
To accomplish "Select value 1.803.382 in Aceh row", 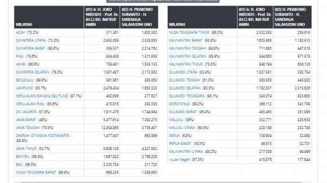I will point(149,32).
